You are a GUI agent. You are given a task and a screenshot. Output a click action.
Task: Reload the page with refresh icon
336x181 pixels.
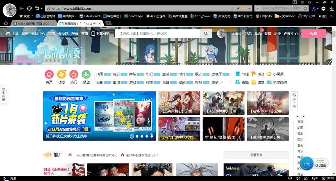30,8
